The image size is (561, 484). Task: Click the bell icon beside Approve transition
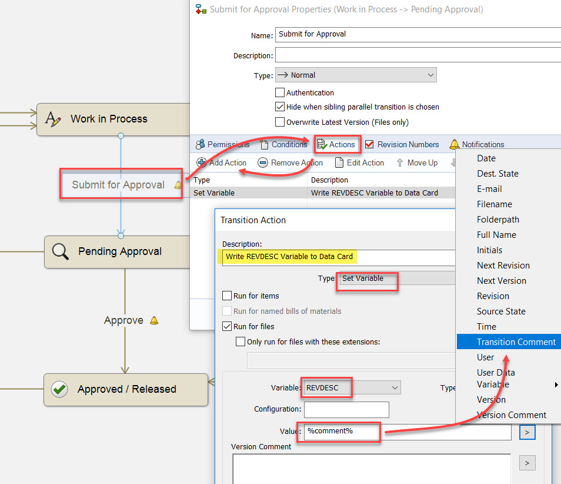(154, 320)
